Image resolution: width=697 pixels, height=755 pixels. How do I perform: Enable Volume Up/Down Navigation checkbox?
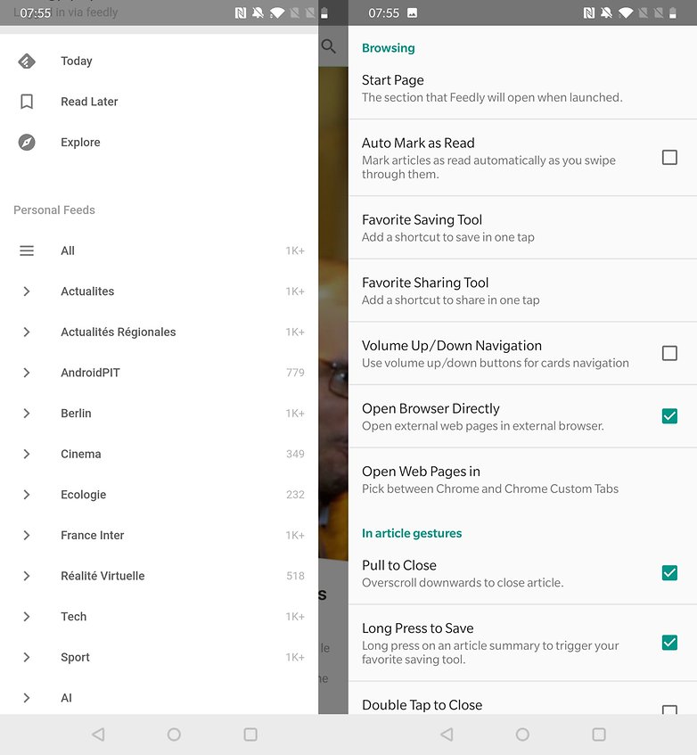[x=669, y=353]
